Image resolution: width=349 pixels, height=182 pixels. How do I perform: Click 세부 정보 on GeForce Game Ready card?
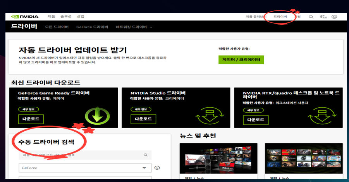tap(29, 109)
